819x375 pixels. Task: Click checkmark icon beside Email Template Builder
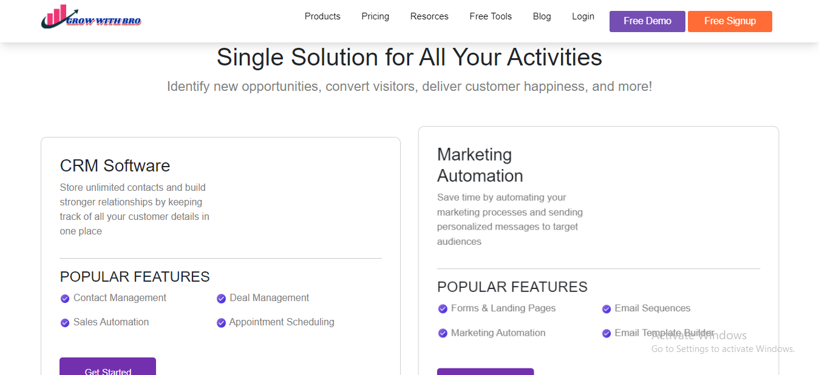[606, 333]
